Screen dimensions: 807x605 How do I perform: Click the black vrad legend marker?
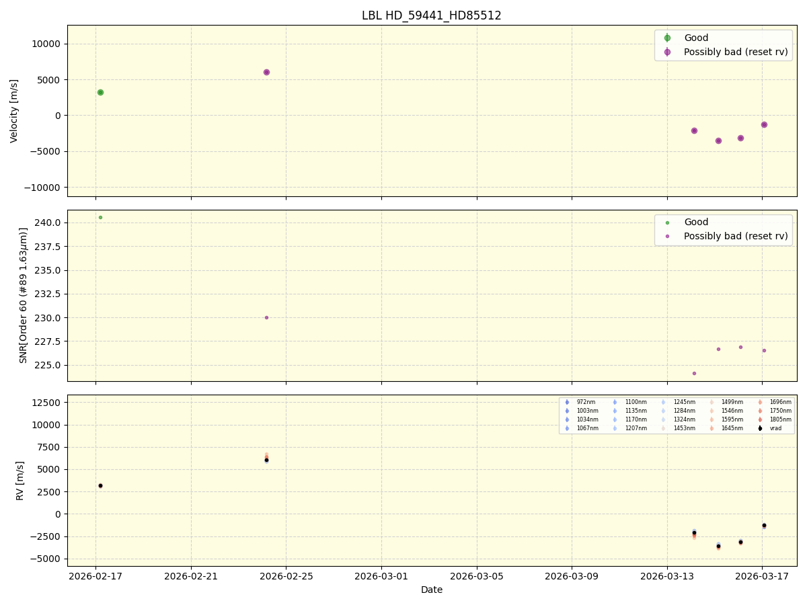click(759, 428)
